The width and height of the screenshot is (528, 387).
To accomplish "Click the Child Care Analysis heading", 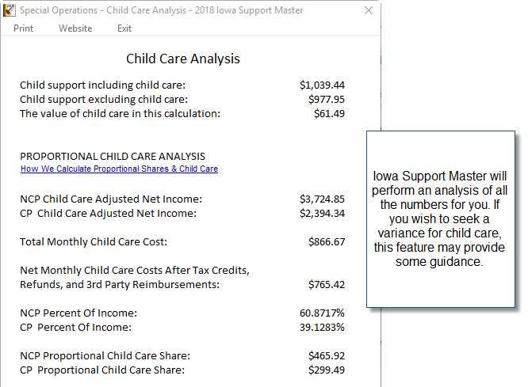I will tap(183, 59).
